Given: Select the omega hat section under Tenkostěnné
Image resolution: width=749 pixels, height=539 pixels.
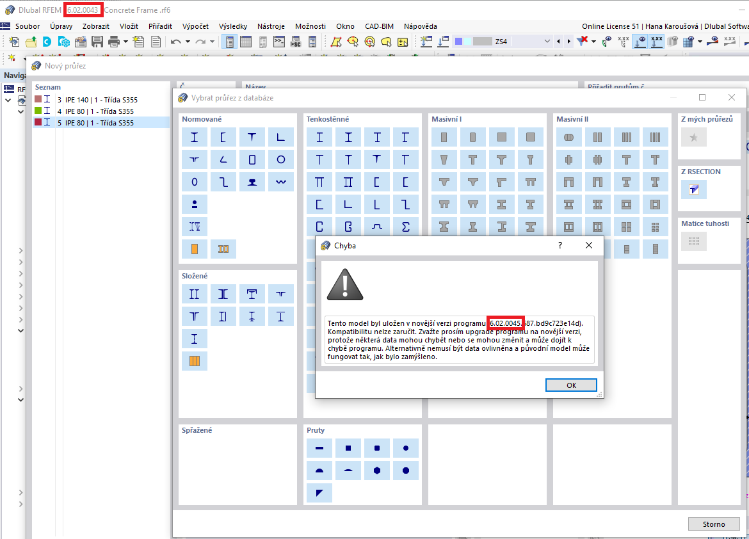Looking at the screenshot, I should pos(377,227).
